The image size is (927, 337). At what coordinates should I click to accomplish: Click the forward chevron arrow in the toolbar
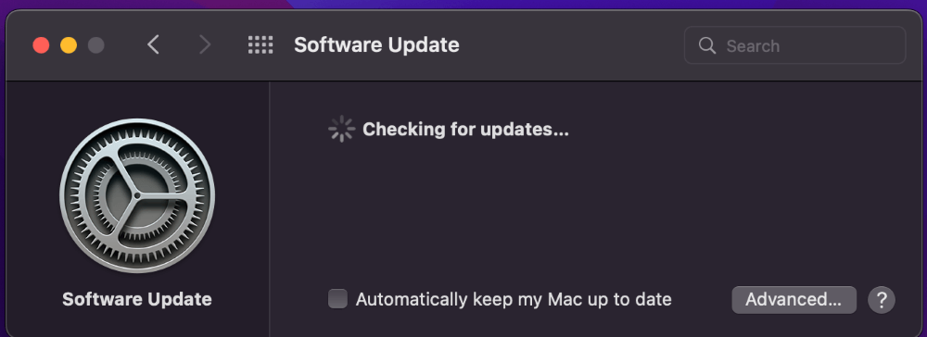pos(205,44)
